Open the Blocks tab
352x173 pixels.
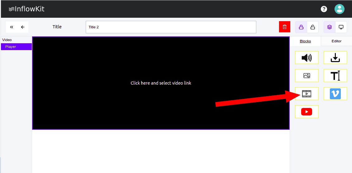pos(305,41)
